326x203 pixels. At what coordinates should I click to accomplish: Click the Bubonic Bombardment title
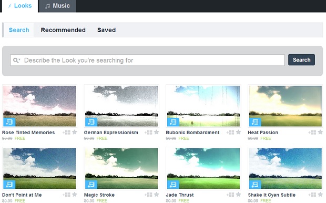(x=192, y=133)
